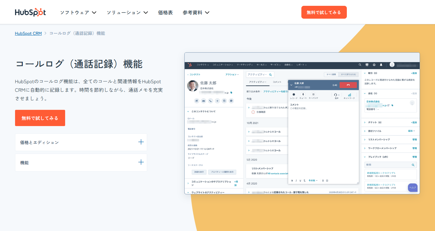Viewport: 435px width, 231px height.
Task: Open the marketplace icon in the CRM navbar
Action: tap(367, 65)
